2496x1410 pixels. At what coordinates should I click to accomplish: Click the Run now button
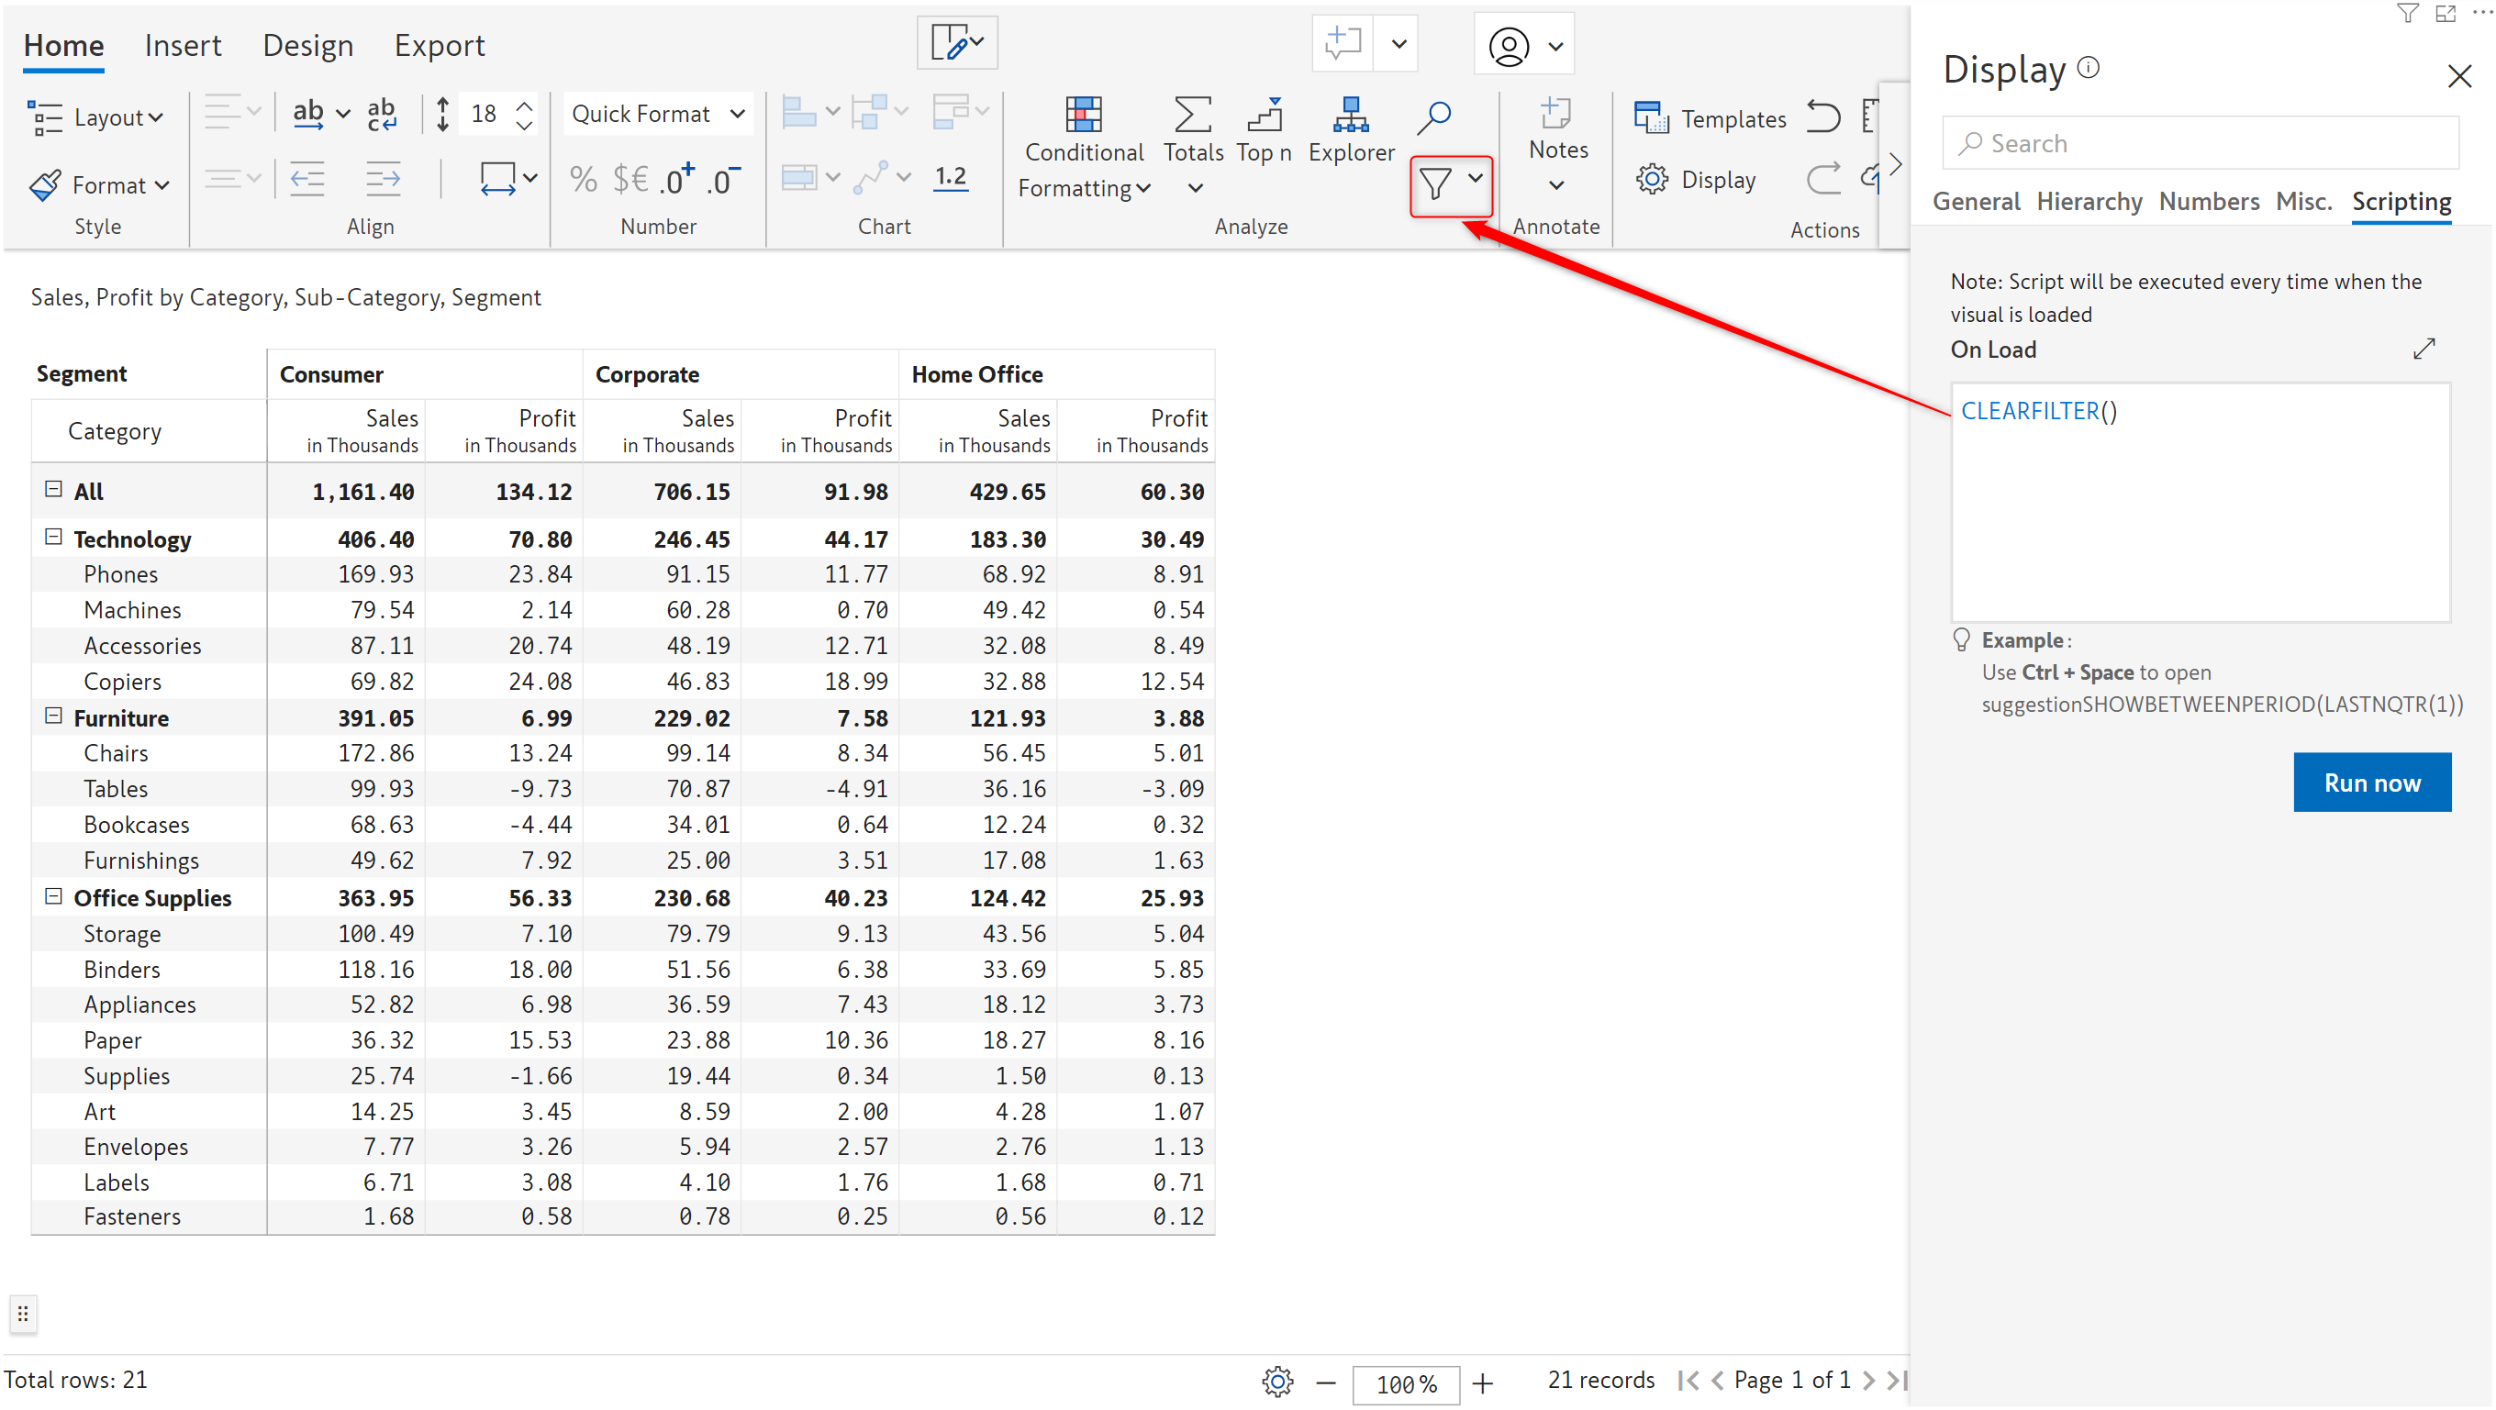(2371, 783)
